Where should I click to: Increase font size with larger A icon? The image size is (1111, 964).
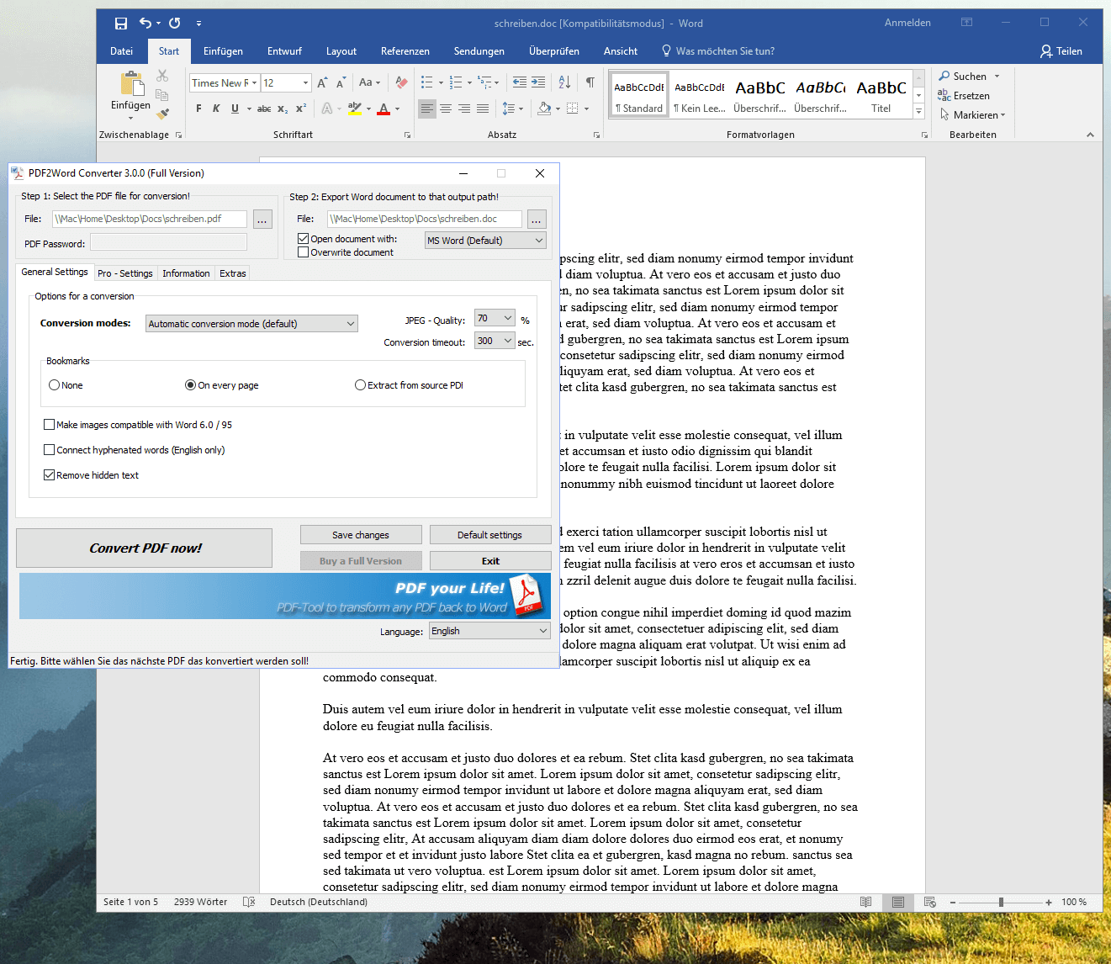click(x=322, y=82)
